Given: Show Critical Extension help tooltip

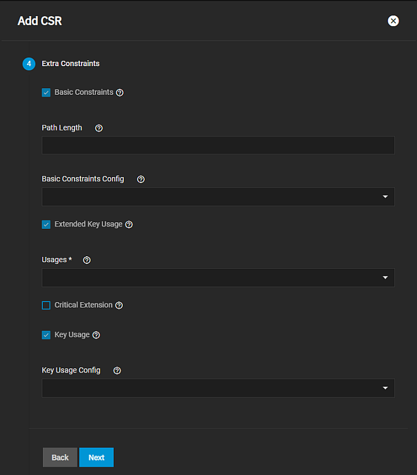Looking at the screenshot, I should [119, 305].
